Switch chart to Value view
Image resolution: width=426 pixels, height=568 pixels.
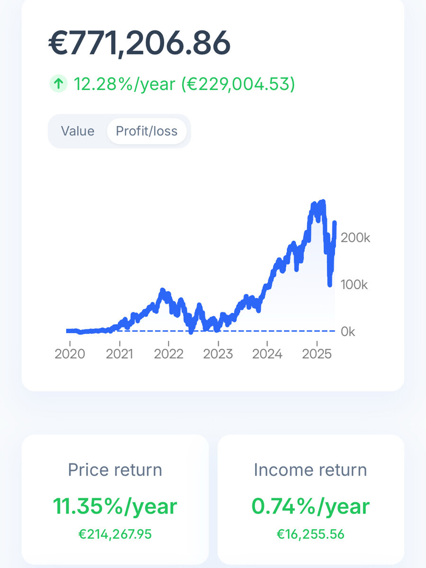78,131
